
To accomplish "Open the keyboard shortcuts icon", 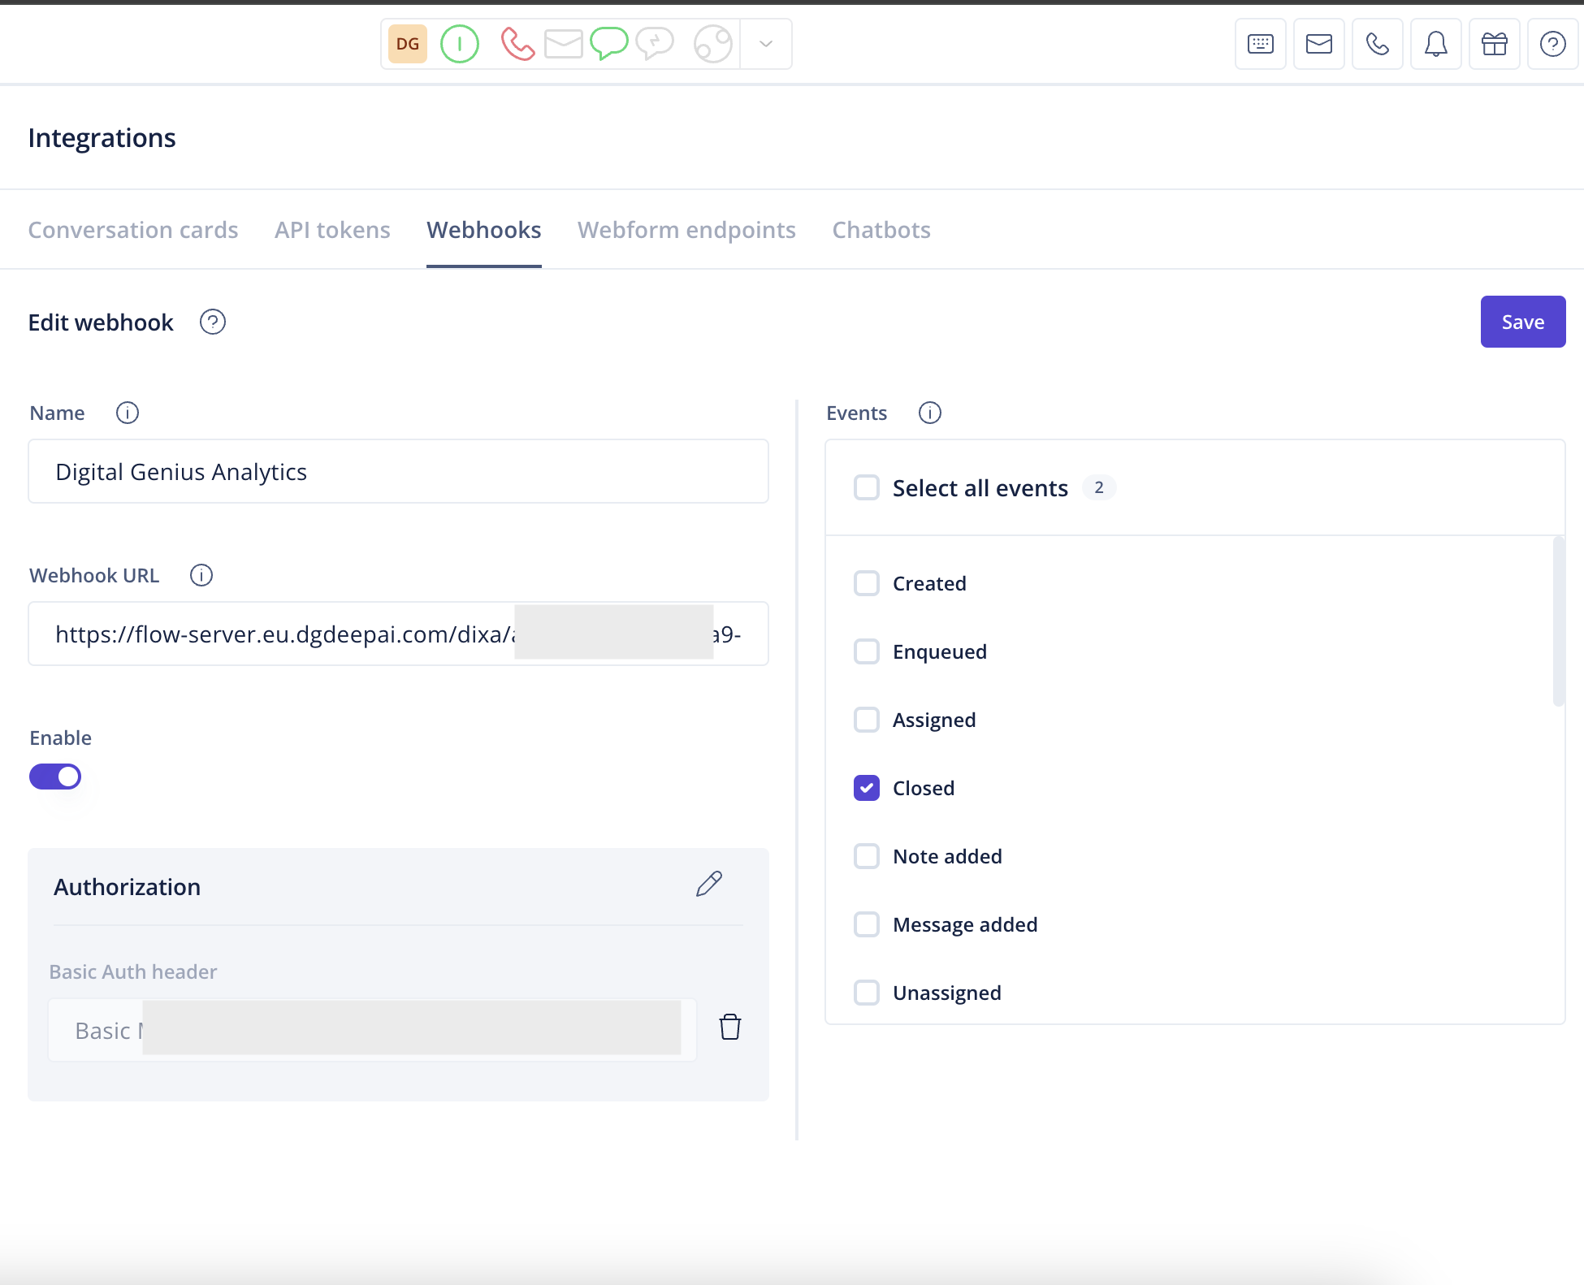I will point(1261,44).
